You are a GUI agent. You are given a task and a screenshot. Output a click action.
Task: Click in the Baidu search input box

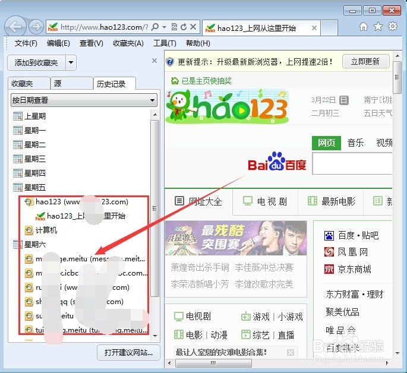pyautogui.click(x=352, y=163)
